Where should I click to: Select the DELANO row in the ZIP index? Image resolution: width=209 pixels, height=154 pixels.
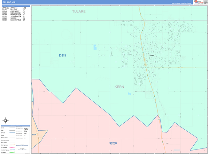pyautogui.click(x=14, y=10)
